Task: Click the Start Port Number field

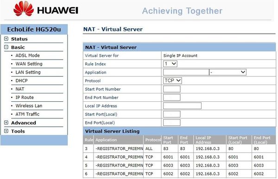Action: pos(171,89)
